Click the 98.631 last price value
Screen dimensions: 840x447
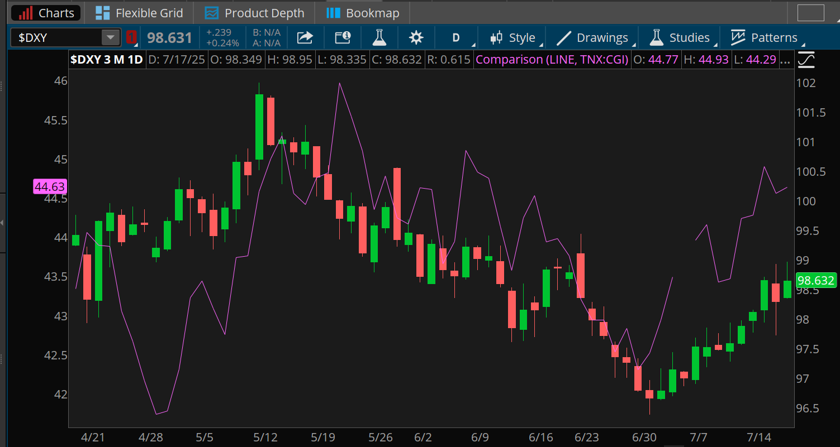(x=169, y=38)
